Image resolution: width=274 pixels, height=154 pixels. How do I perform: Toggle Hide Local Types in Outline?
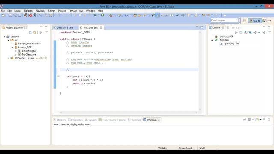pyautogui.click(x=264, y=33)
